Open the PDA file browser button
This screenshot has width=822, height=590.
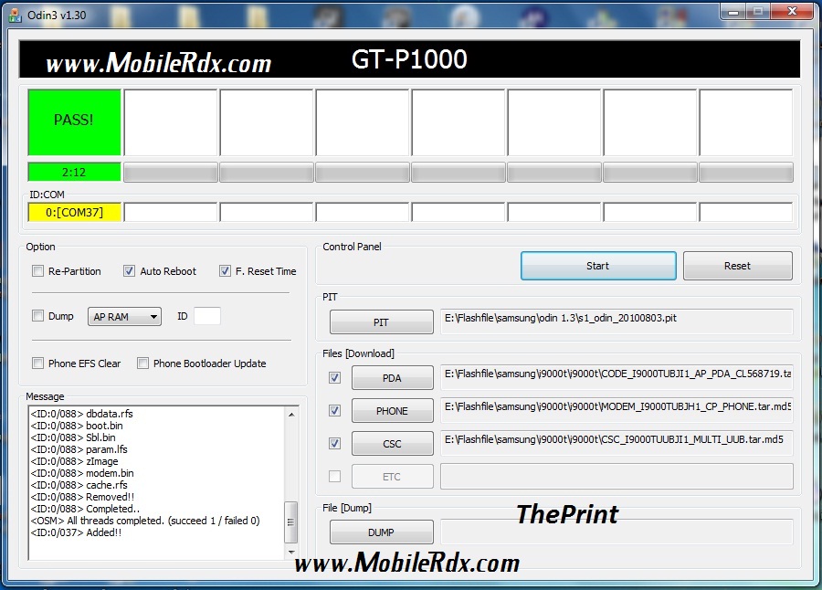pyautogui.click(x=392, y=378)
